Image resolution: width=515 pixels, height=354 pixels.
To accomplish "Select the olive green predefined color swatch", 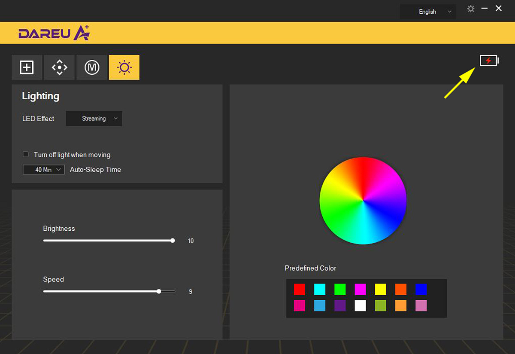I will click(x=381, y=305).
